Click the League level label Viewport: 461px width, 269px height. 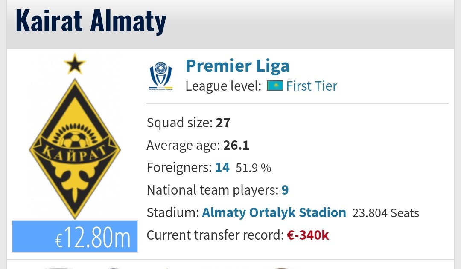[223, 86]
